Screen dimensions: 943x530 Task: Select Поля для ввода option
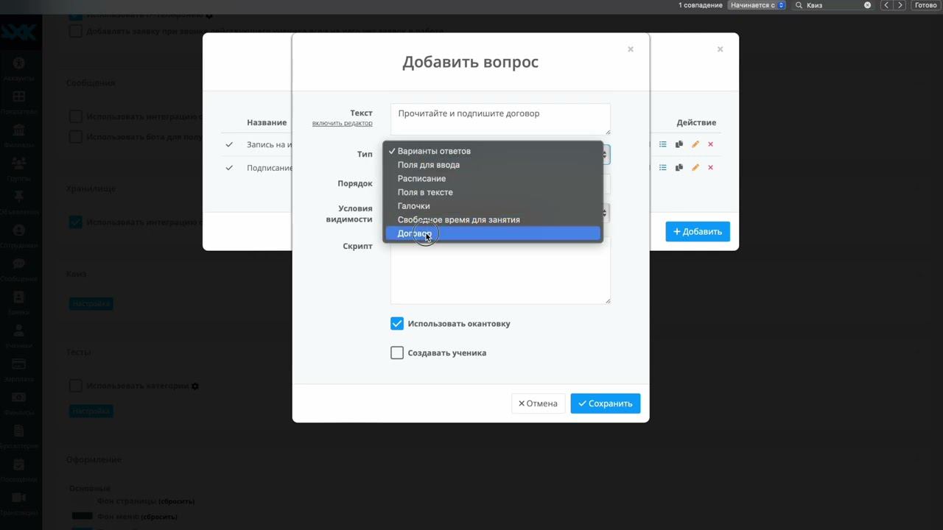point(493,165)
